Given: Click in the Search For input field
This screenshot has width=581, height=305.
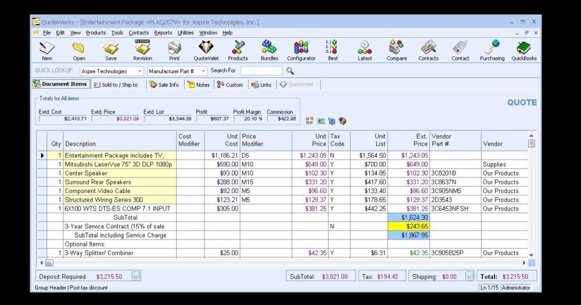Looking at the screenshot, I should 261,71.
